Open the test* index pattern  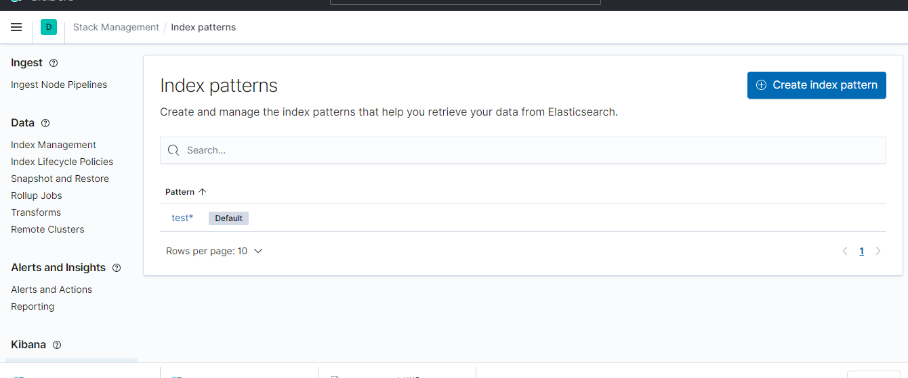pos(182,218)
